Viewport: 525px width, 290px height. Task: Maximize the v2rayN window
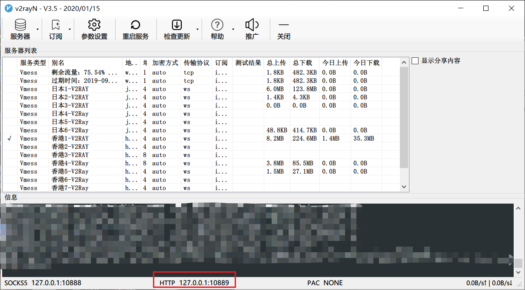click(486, 8)
